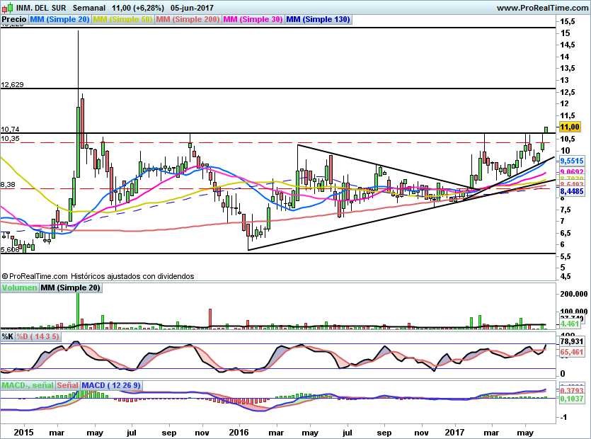591x439 pixels.
Task: Open the www.ProRealTime.com link
Action: pos(543,7)
